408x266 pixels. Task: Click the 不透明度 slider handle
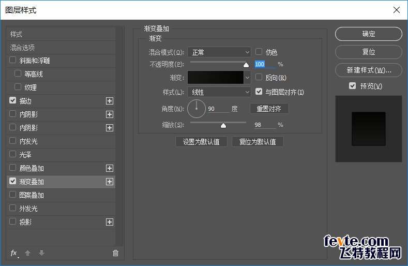click(246, 65)
